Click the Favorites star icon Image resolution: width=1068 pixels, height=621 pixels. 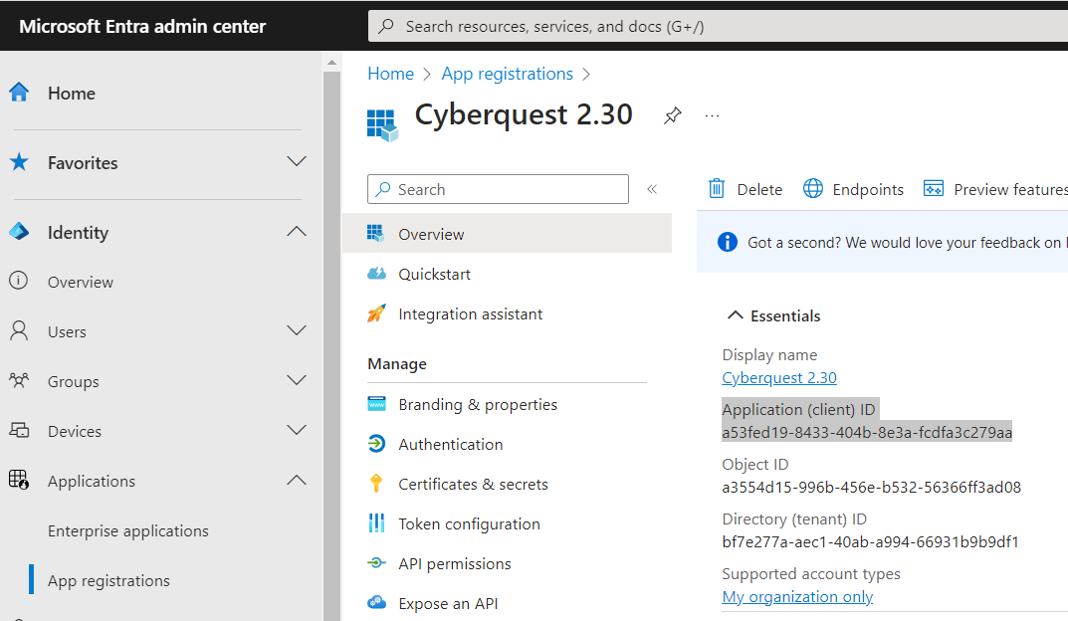[x=19, y=162]
